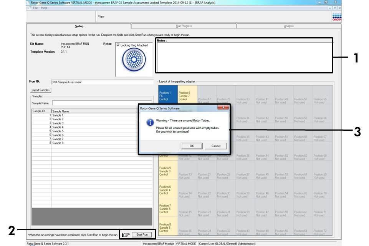Open the View toolbar menu
The width and height of the screenshot is (369, 246).
click(101, 17)
